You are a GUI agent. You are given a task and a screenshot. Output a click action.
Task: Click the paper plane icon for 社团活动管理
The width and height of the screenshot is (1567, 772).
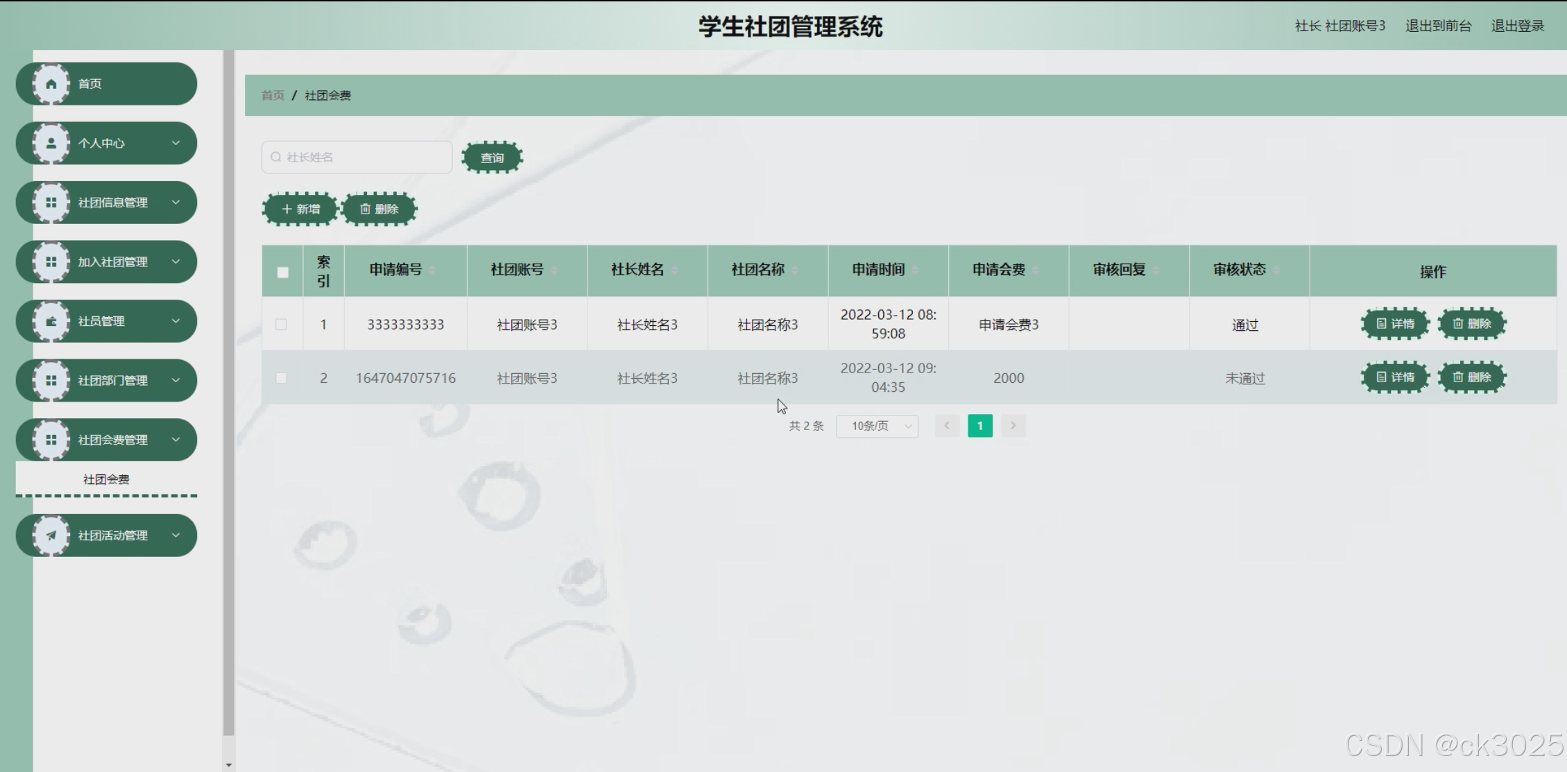tap(51, 535)
